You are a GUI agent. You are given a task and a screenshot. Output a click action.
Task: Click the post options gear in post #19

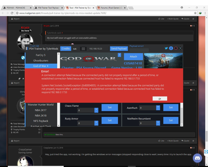tap(193, 141)
